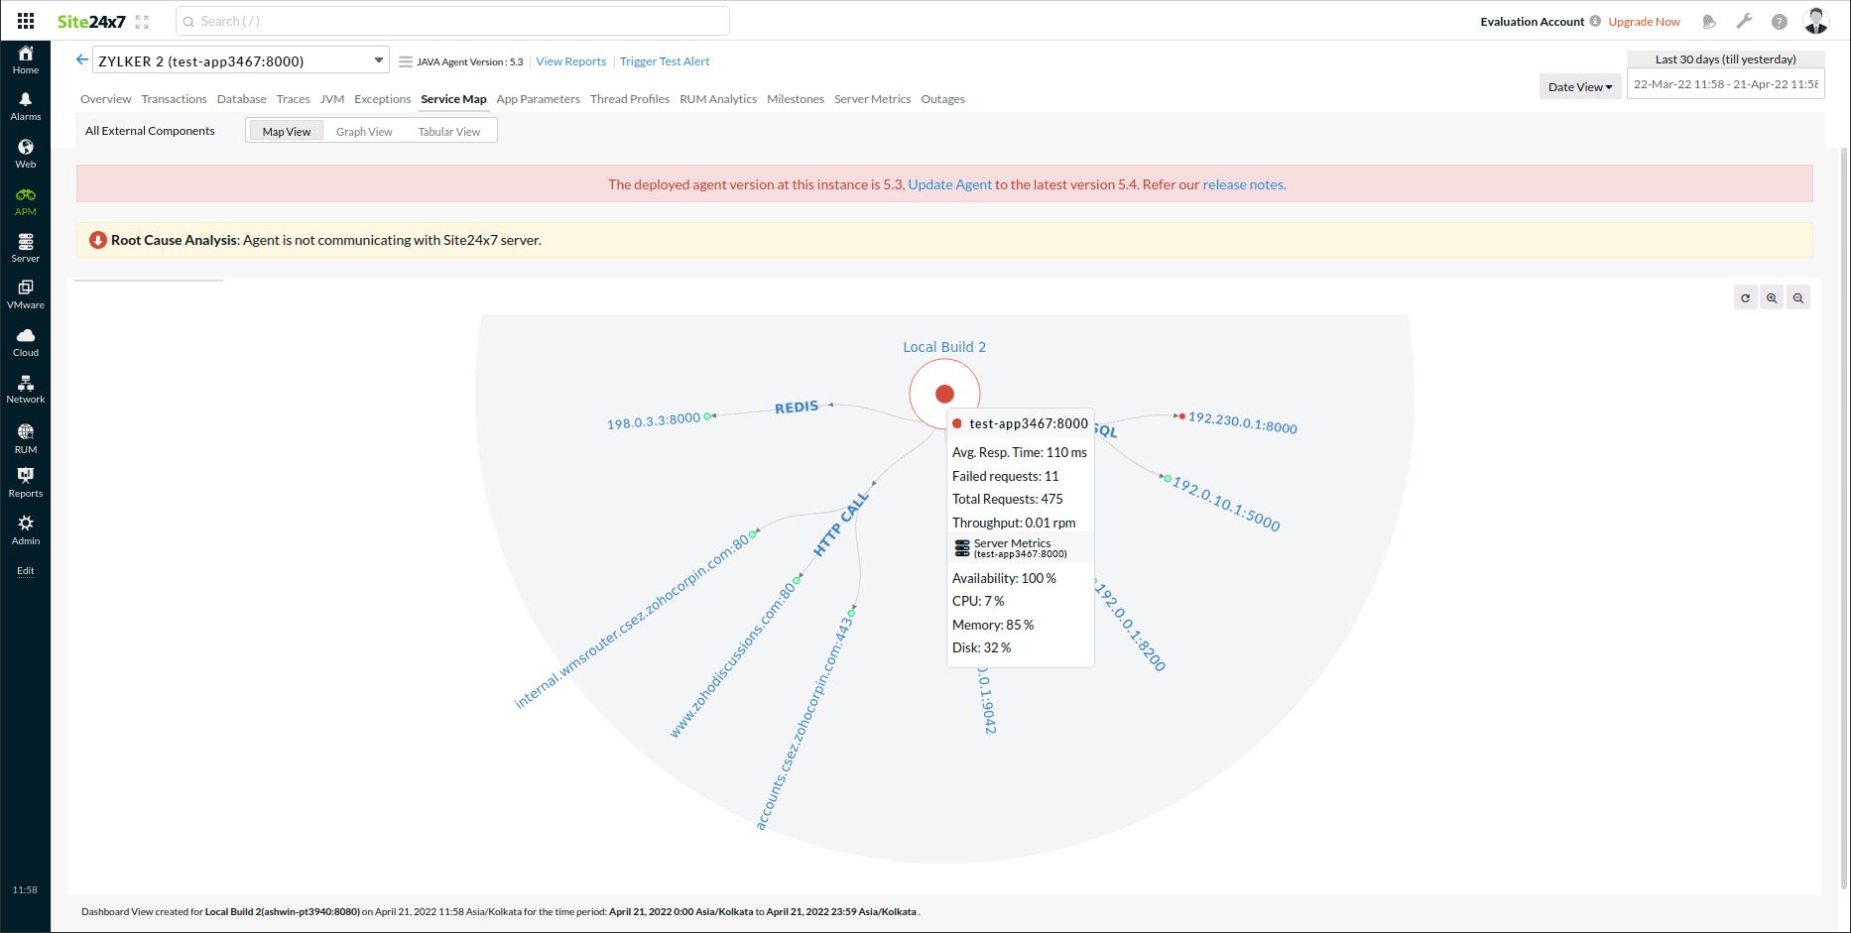Go to VMware monitoring in sidebar
This screenshot has height=933, width=1851.
coord(26,294)
